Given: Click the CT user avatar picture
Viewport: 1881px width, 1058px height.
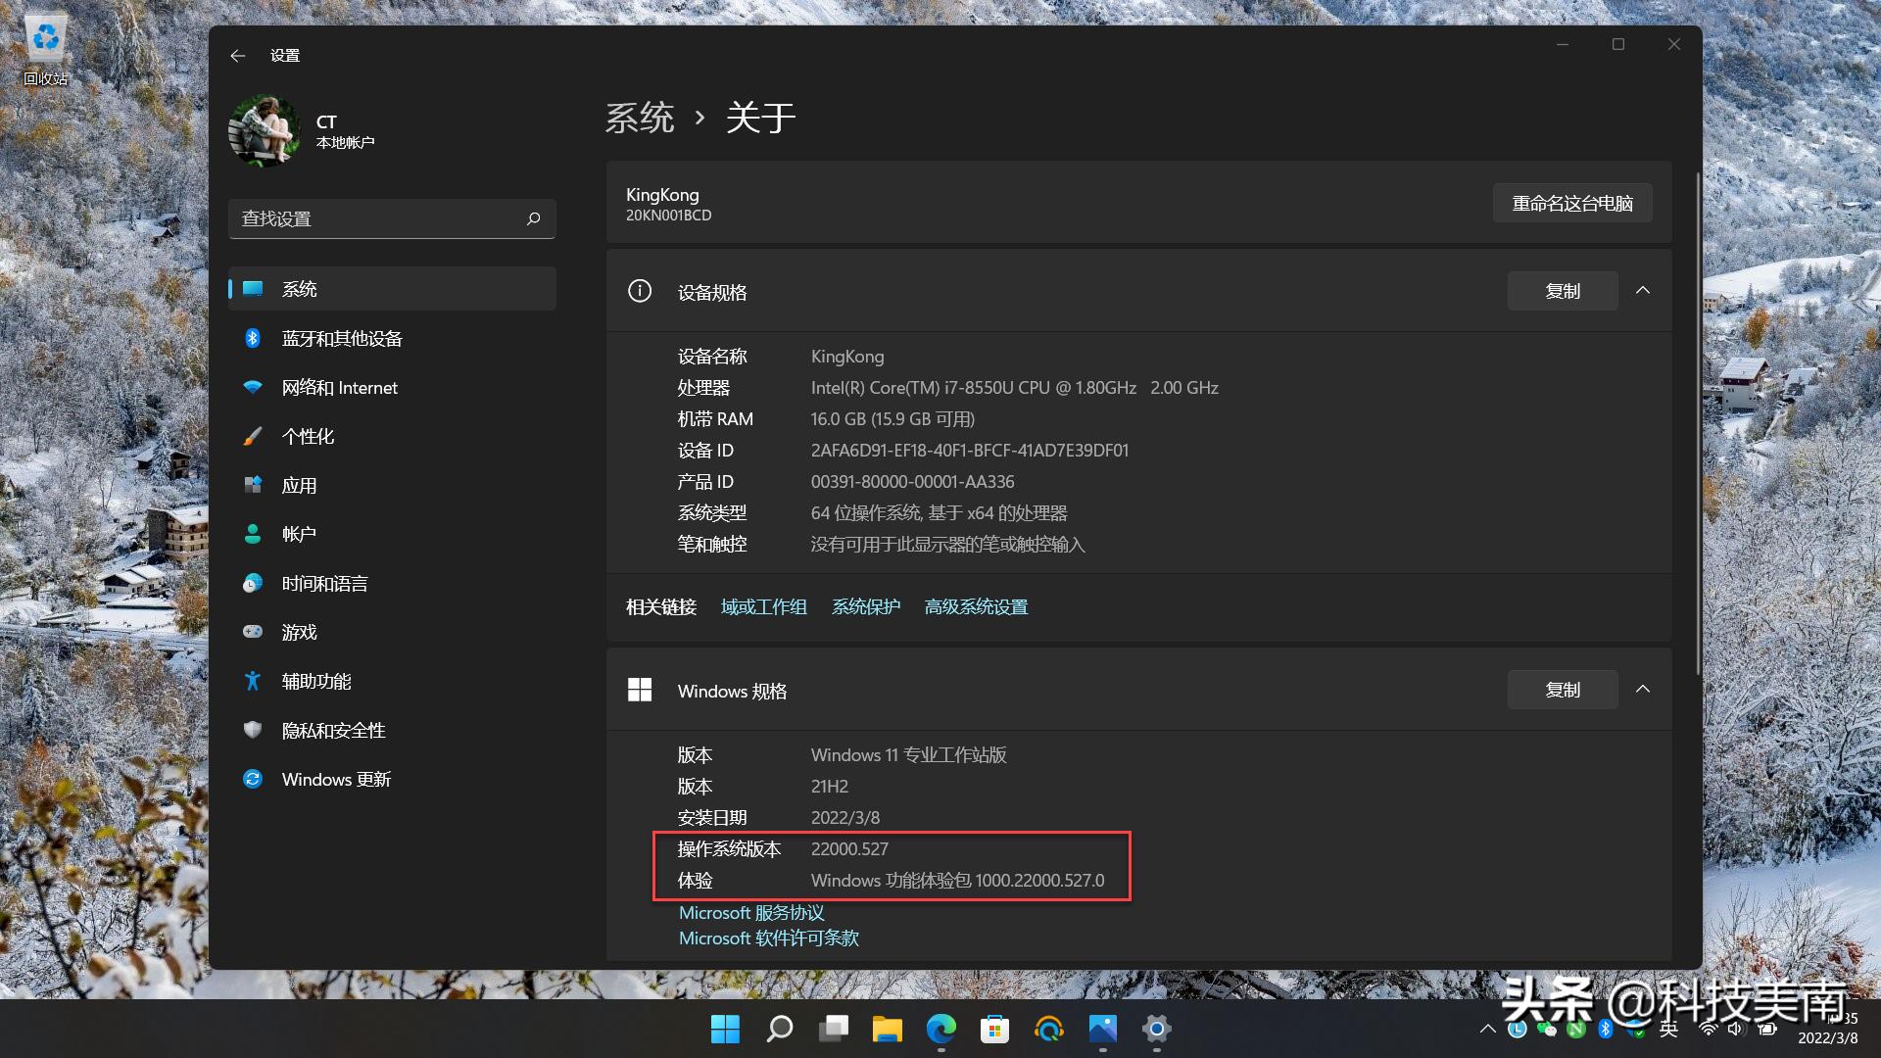Looking at the screenshot, I should pos(264,130).
